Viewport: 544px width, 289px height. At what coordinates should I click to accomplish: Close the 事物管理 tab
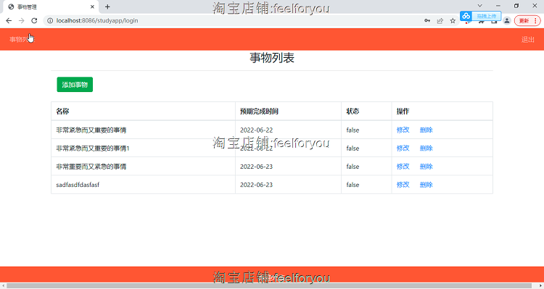point(92,7)
